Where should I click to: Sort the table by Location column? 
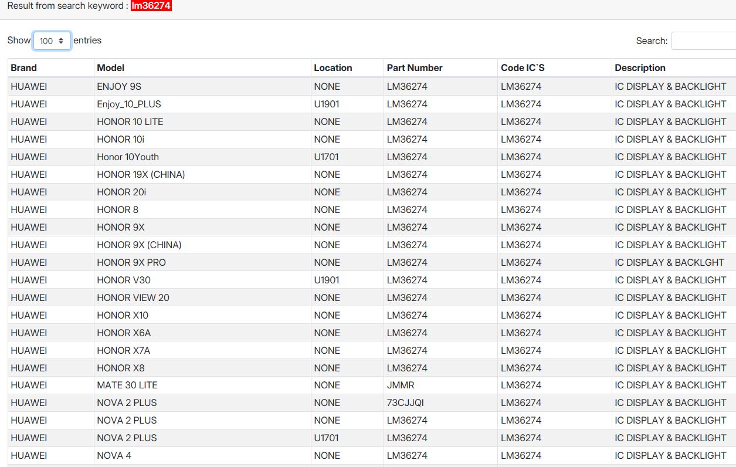click(x=333, y=67)
